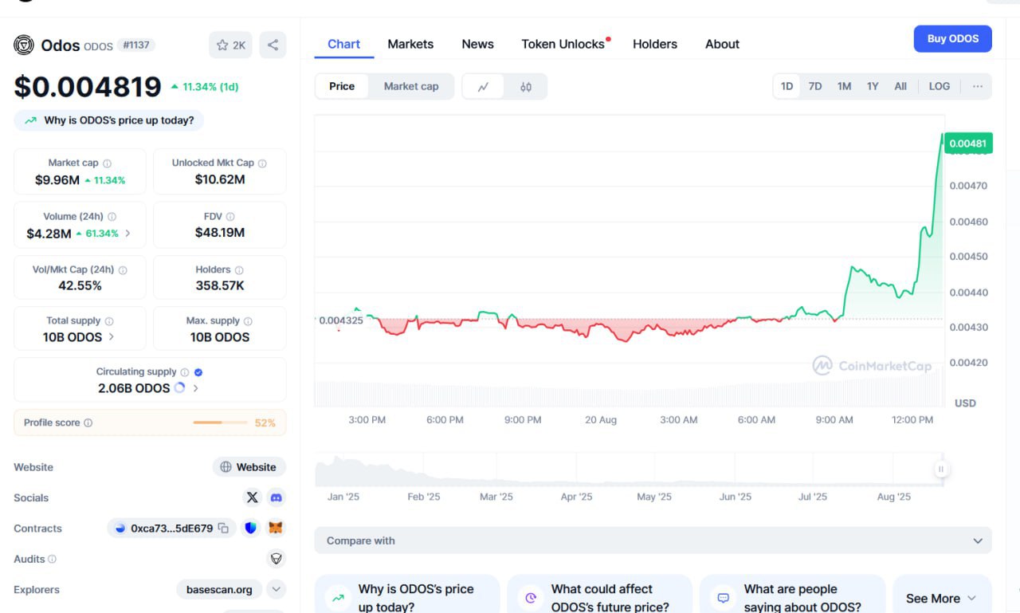Add ODOS to watchlist star button
This screenshot has width=1020, height=613.
230,45
